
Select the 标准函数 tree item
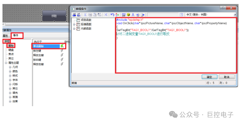[86, 24]
